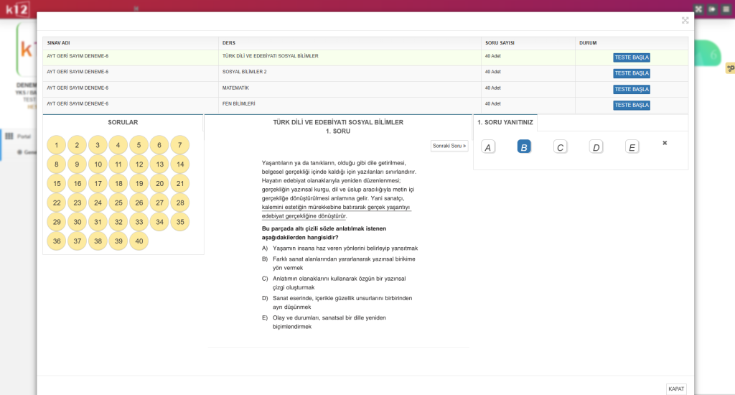Screen dimensions: 735x395
Task: Open Portal item in background sidebar
Action: (x=24, y=136)
